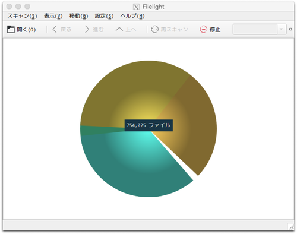Click the 再スキャン rescan icon
The width and height of the screenshot is (297, 234).
click(154, 29)
